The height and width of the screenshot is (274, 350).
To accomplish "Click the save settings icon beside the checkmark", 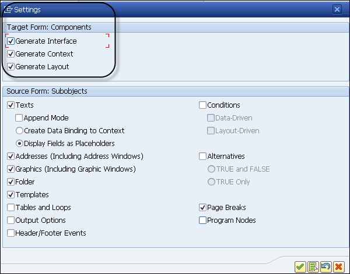I will tap(313, 266).
